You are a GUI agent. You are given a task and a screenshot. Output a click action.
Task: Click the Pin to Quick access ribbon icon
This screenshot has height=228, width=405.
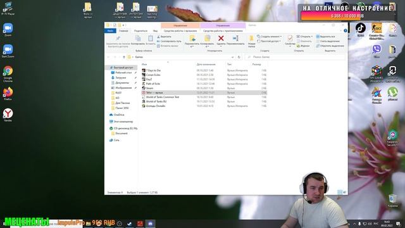point(118,39)
